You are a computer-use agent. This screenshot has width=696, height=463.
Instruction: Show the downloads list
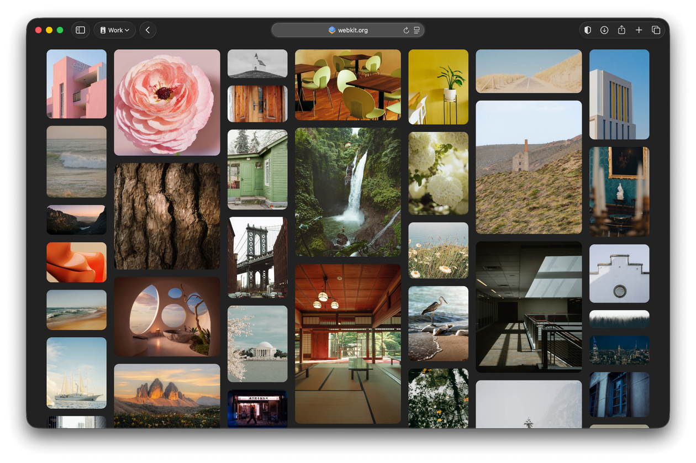coord(604,30)
